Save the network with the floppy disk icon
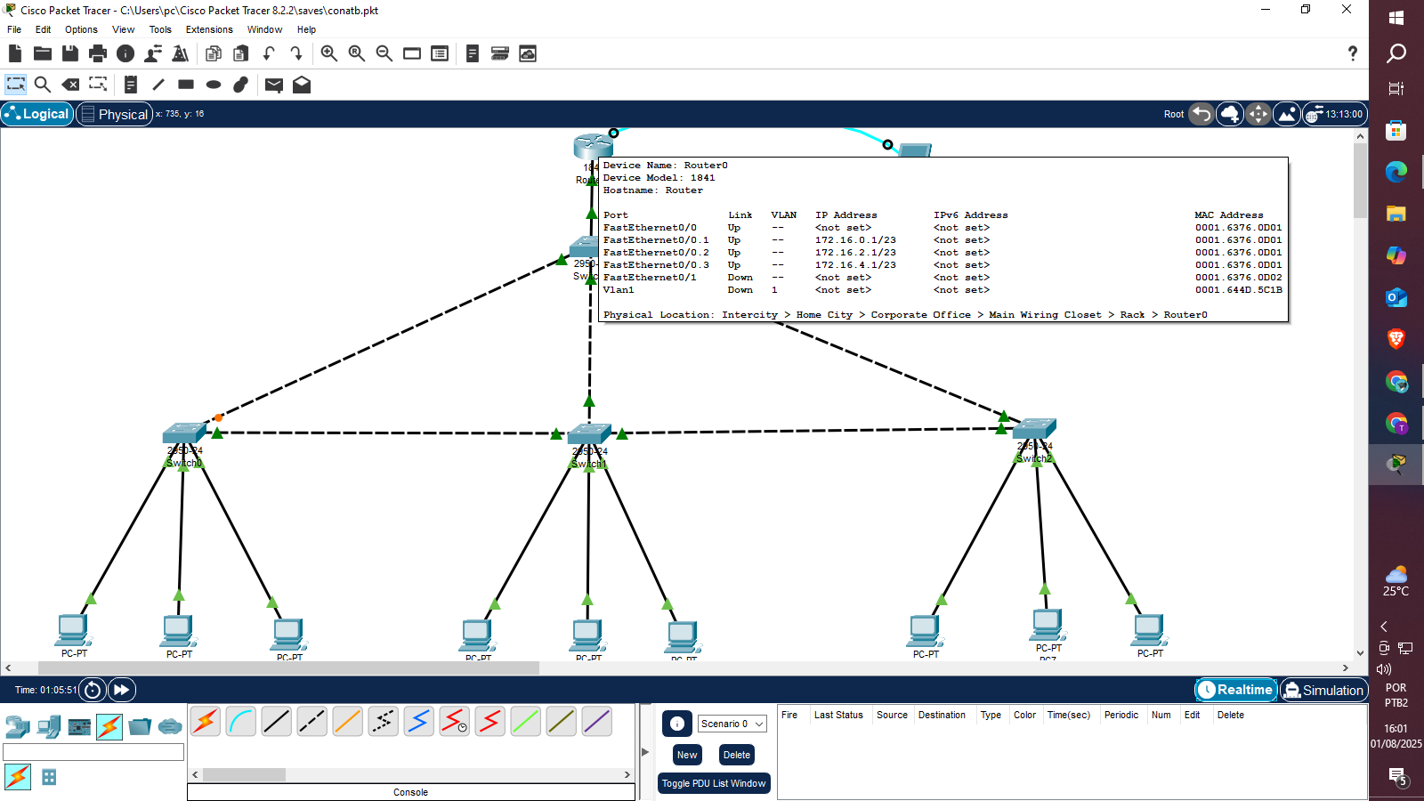 click(x=70, y=53)
